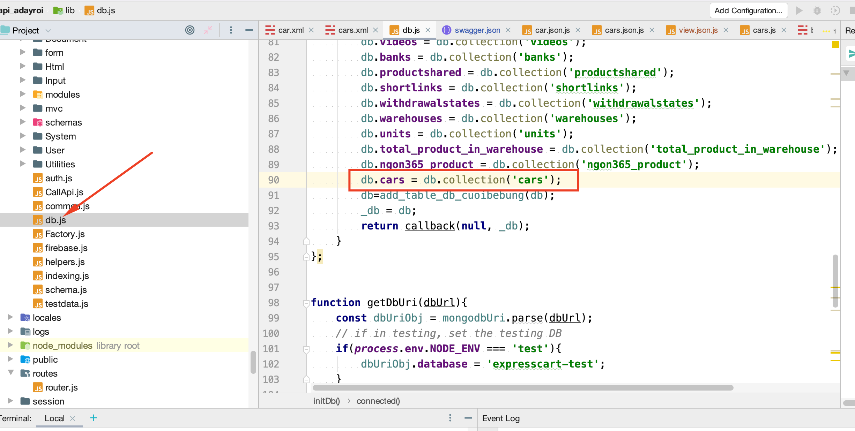The height and width of the screenshot is (431, 855).
Task: Click the Run play button in toolbar
Action: (799, 10)
